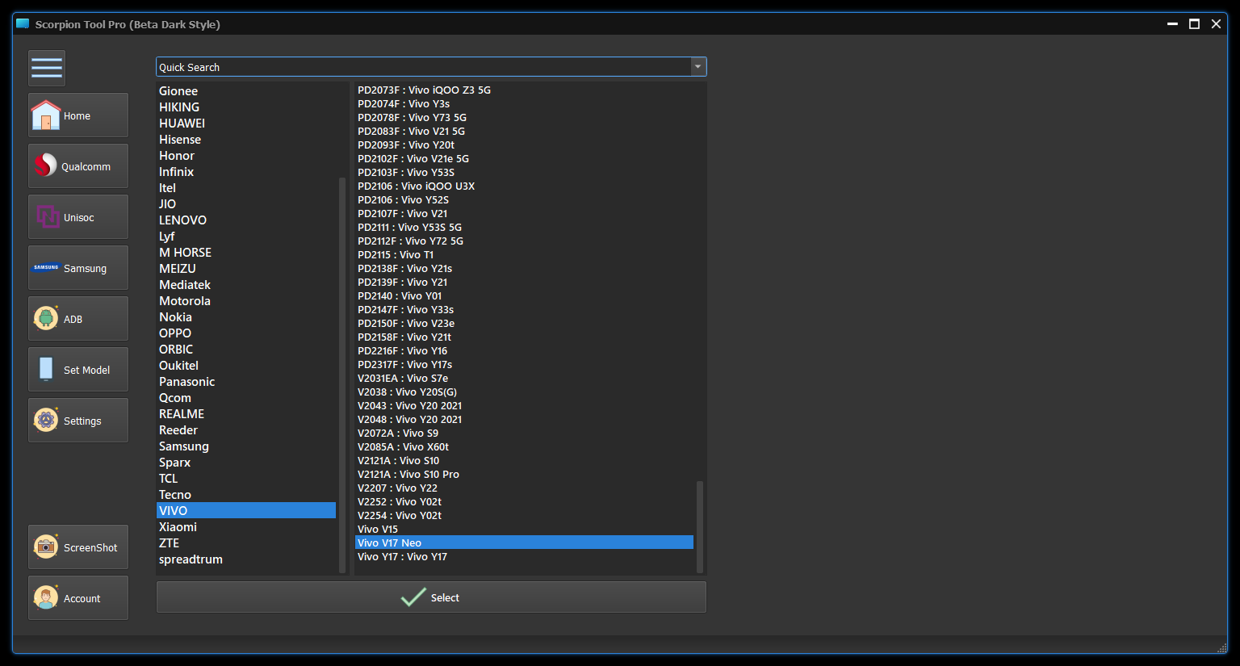1240x666 pixels.
Task: Choose the Vivo V15 model entry
Action: [x=378, y=530]
